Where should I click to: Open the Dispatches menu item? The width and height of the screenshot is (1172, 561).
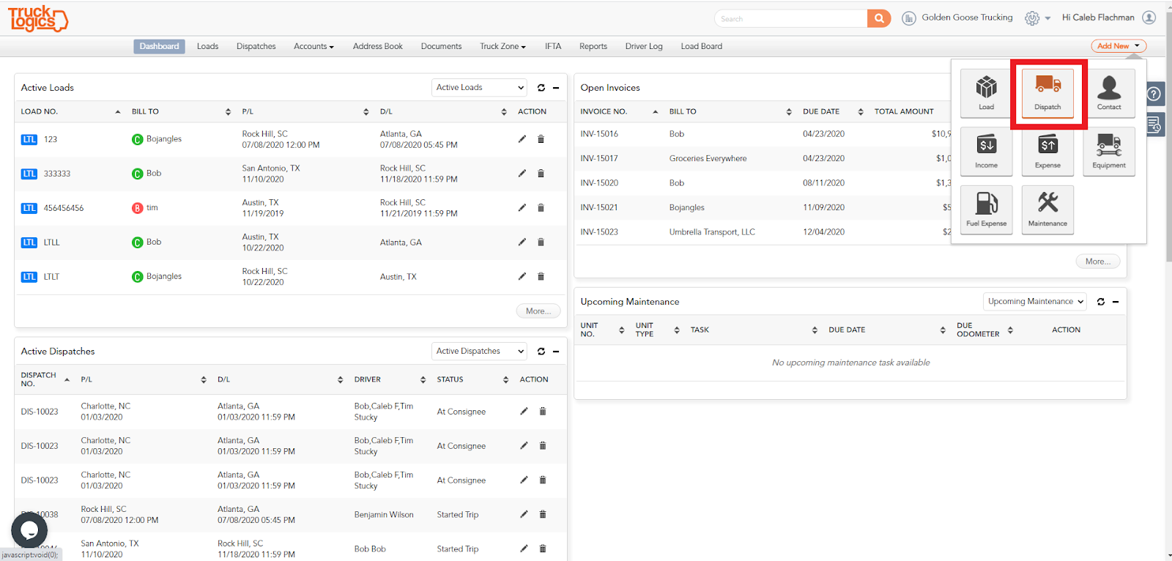(256, 46)
